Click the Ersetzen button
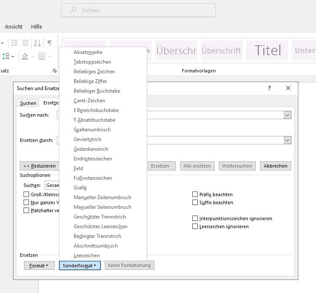The width and height of the screenshot is (316, 293). point(161,166)
